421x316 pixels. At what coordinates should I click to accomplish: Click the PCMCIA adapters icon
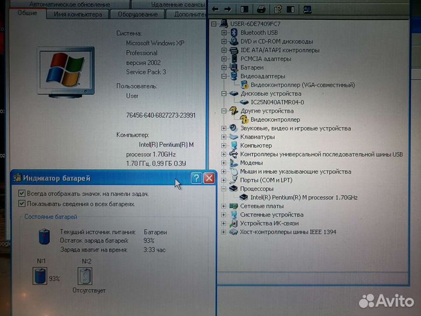pos(234,59)
